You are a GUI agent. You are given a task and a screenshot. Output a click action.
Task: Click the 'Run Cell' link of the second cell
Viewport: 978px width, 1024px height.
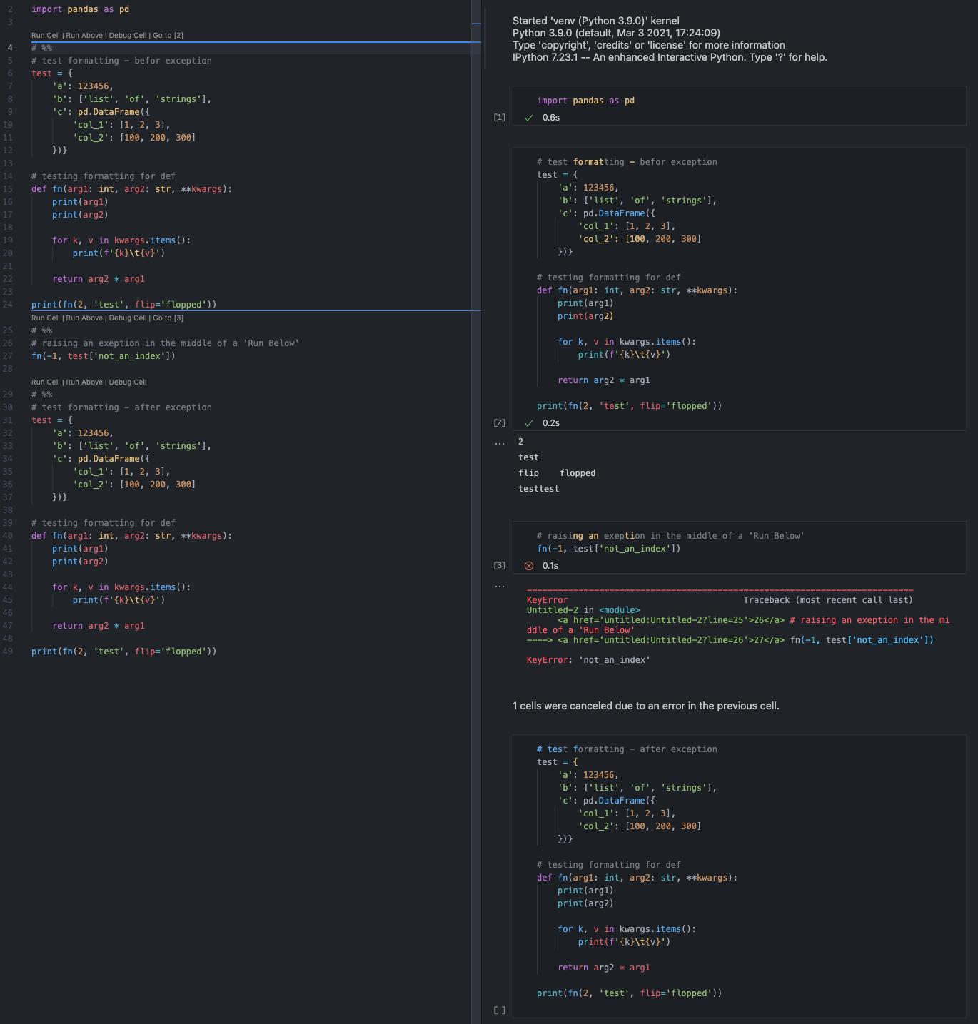[45, 318]
